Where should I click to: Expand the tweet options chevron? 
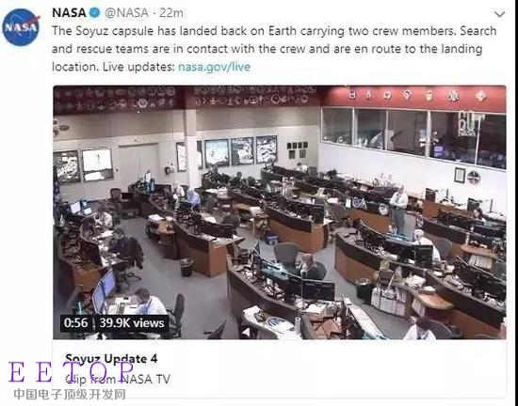[x=499, y=14]
